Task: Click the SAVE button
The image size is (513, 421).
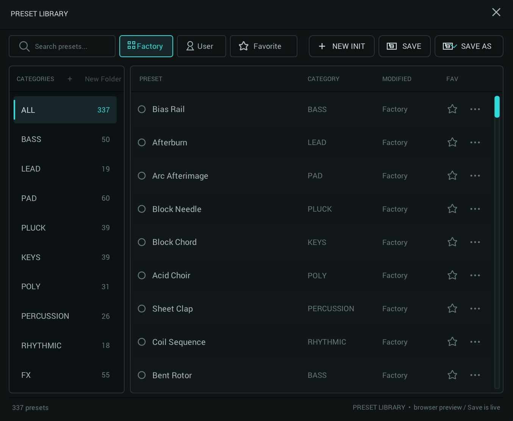Action: pyautogui.click(x=405, y=46)
